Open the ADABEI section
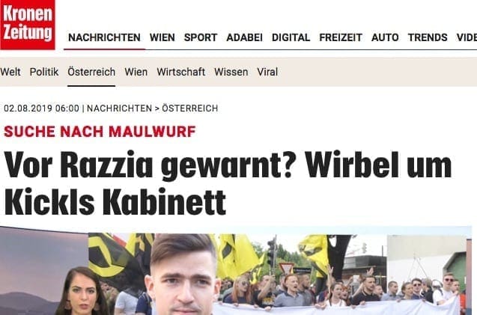The width and height of the screenshot is (477, 315). (x=244, y=37)
